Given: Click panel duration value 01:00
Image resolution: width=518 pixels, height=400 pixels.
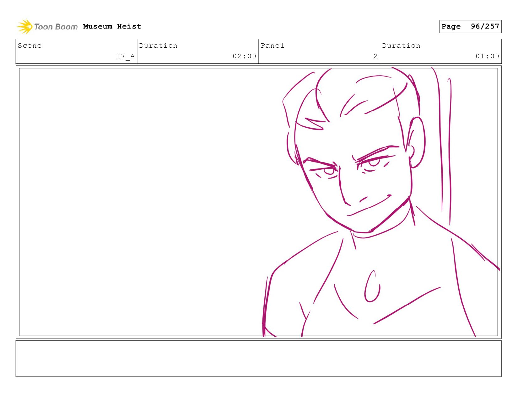Looking at the screenshot, I should [x=487, y=56].
